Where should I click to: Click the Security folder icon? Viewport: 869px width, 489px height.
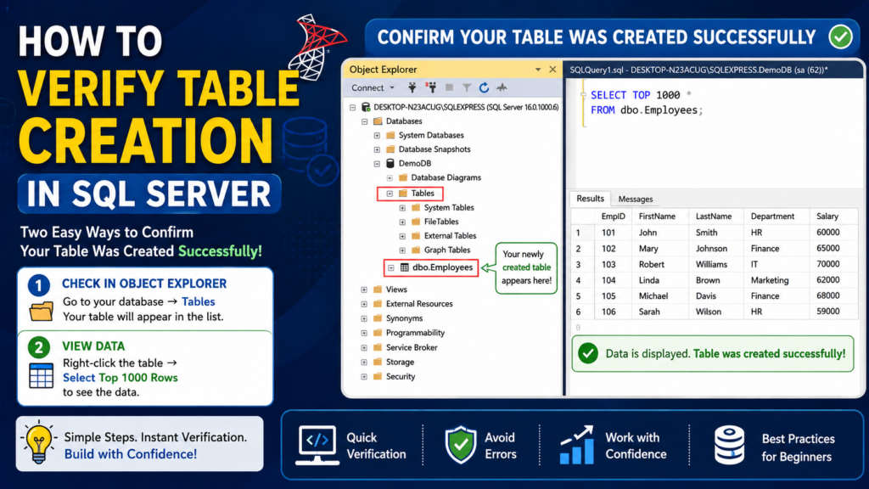[x=378, y=376]
